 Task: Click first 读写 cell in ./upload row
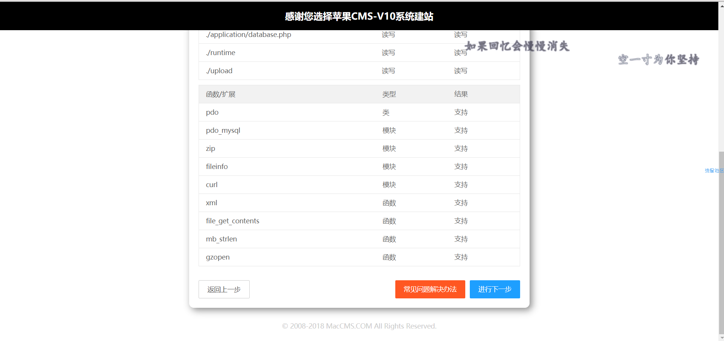pyautogui.click(x=388, y=71)
